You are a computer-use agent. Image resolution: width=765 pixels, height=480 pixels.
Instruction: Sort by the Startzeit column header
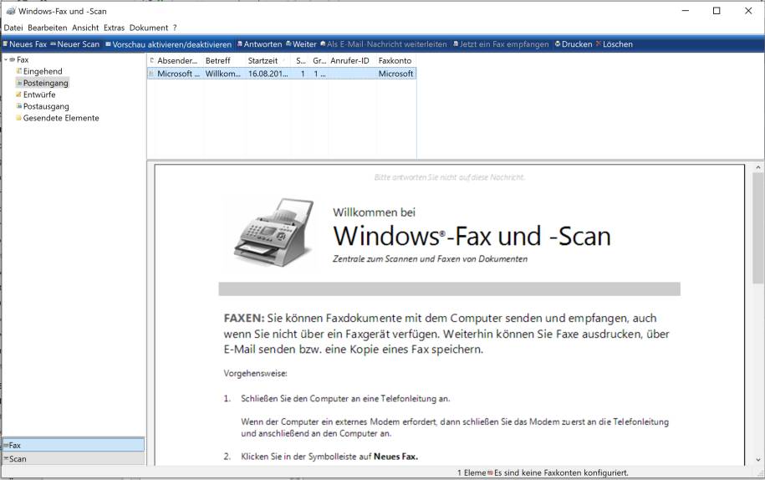point(268,60)
